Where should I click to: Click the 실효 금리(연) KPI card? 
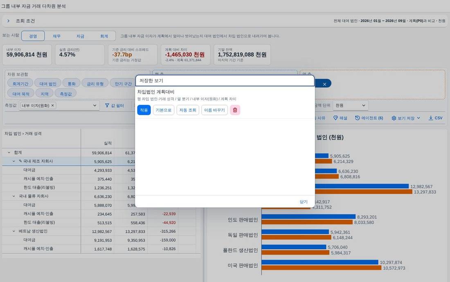coord(80,55)
